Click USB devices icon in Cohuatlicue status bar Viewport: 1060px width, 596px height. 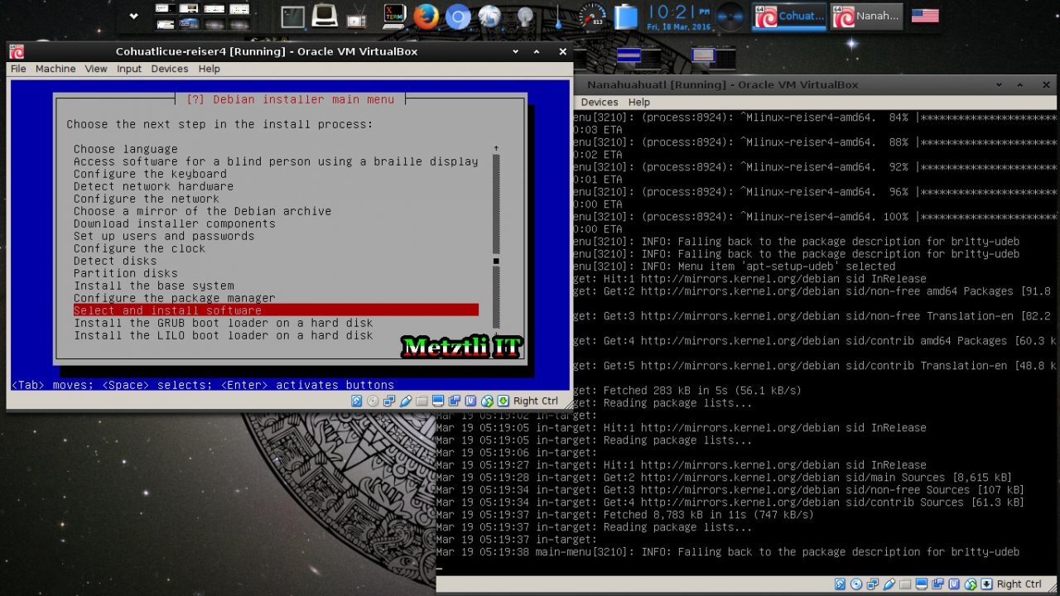coord(406,401)
